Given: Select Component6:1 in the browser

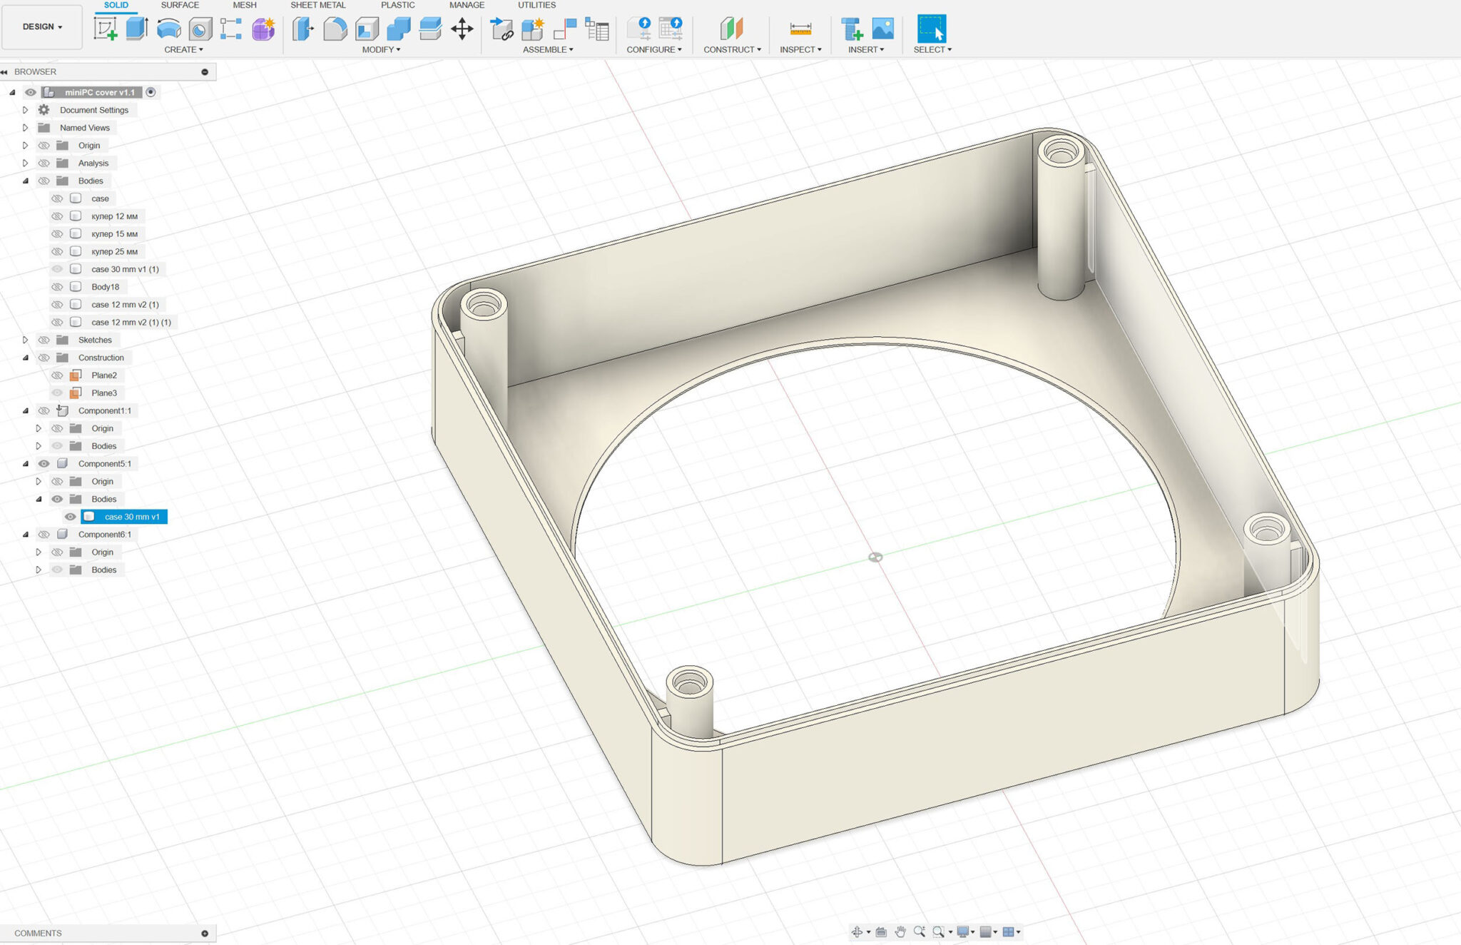Looking at the screenshot, I should pos(104,535).
